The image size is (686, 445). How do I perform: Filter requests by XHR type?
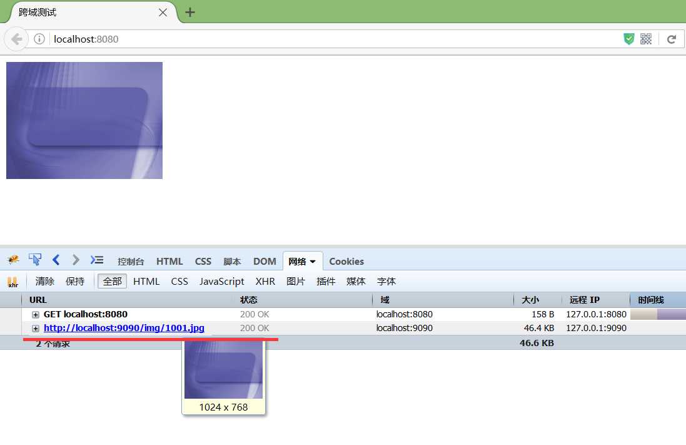(265, 281)
